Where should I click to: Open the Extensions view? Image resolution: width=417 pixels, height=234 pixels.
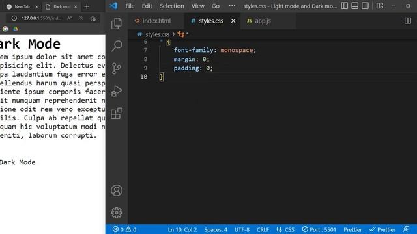click(x=117, y=113)
